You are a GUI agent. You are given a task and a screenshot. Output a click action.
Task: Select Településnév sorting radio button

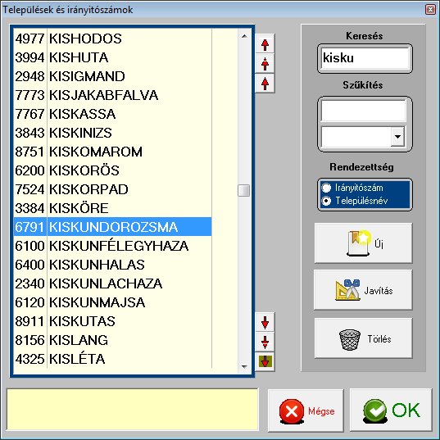[x=326, y=201]
